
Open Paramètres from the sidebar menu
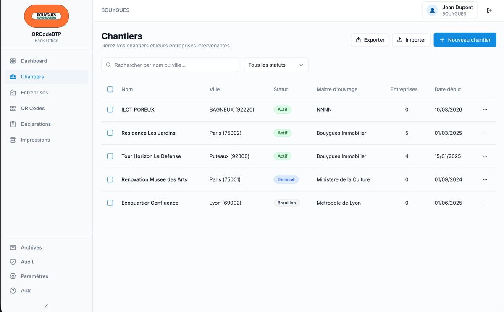34,276
